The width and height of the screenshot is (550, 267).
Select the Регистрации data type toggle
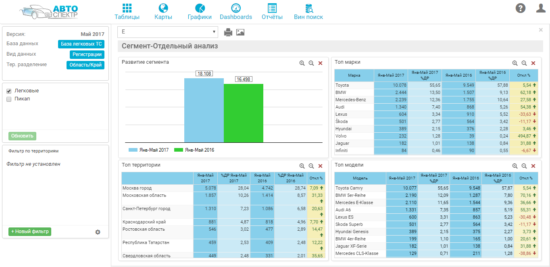[x=87, y=54]
